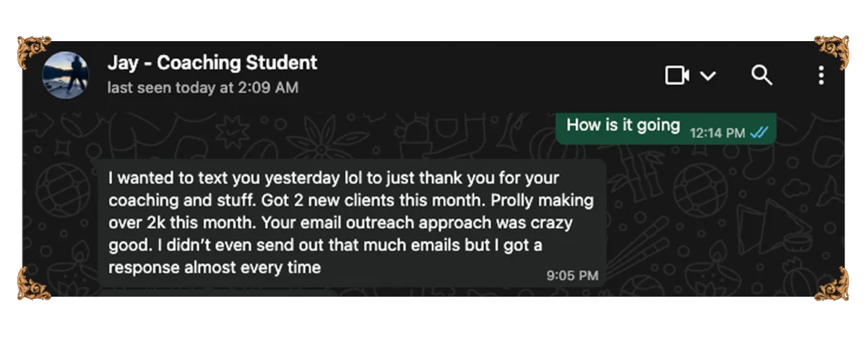The width and height of the screenshot is (867, 353).
Task: Start a video call with Jay
Action: [677, 75]
